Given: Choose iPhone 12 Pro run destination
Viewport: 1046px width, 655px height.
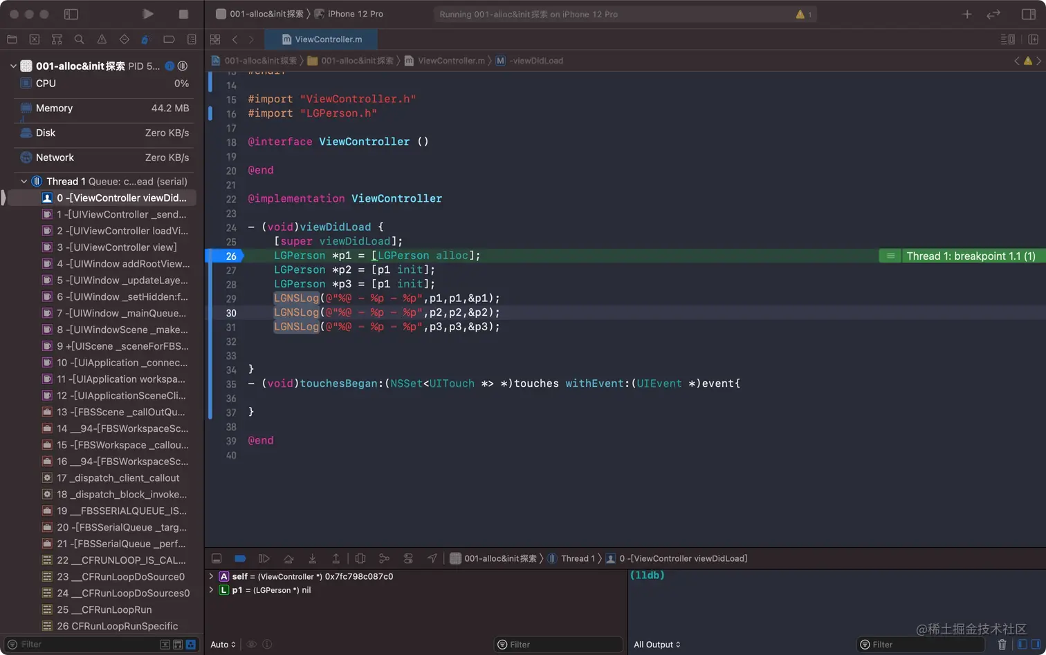Looking at the screenshot, I should point(349,14).
